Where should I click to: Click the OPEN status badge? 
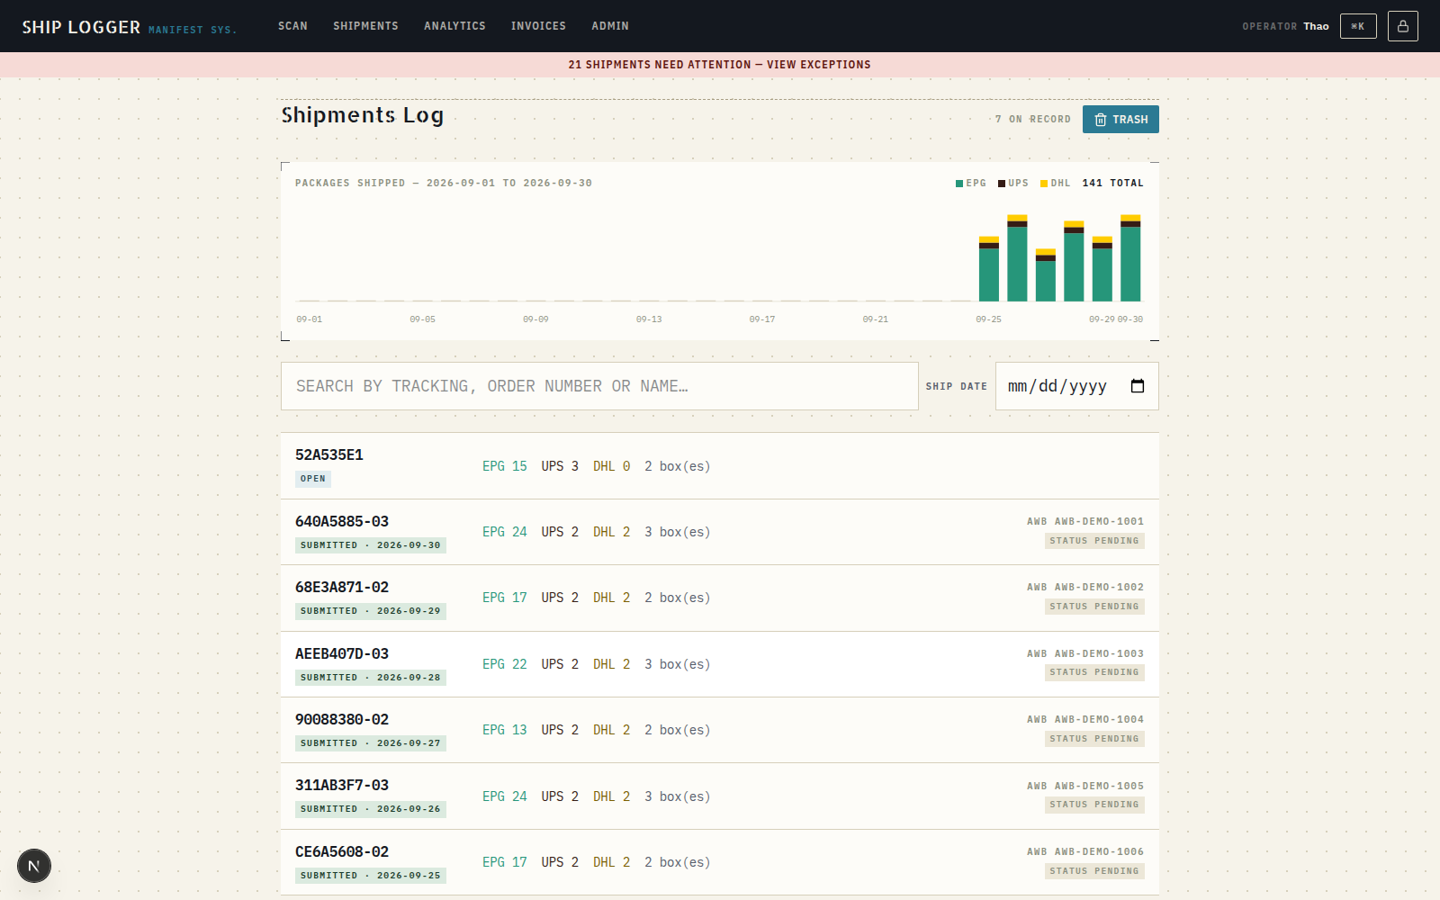coord(313,479)
